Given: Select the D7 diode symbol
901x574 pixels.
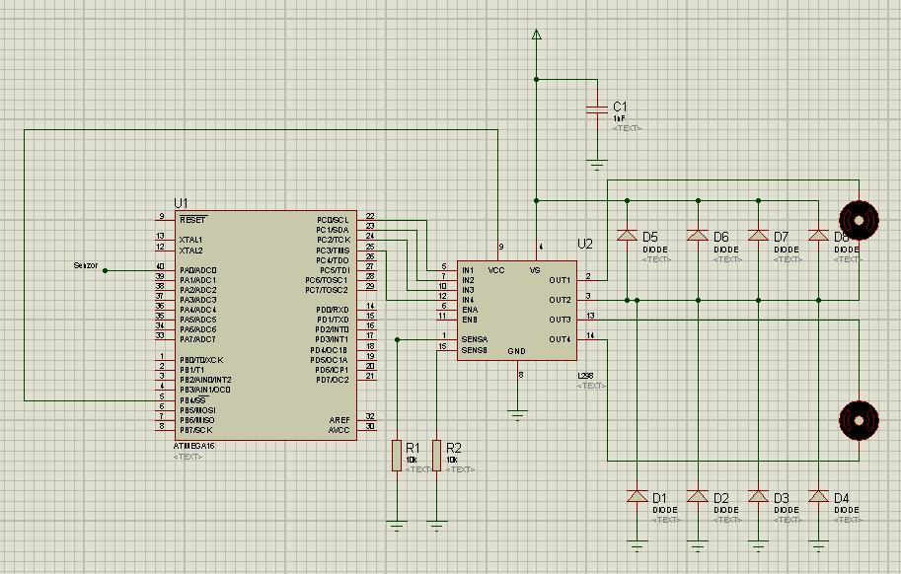Looking at the screenshot, I should pyautogui.click(x=758, y=235).
